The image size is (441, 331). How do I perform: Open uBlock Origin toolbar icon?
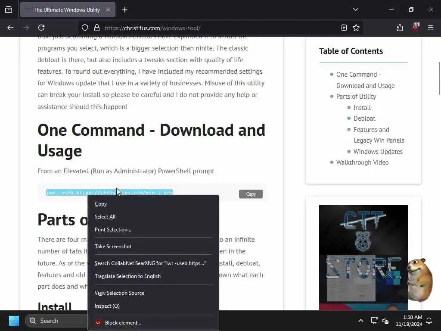coord(416,27)
